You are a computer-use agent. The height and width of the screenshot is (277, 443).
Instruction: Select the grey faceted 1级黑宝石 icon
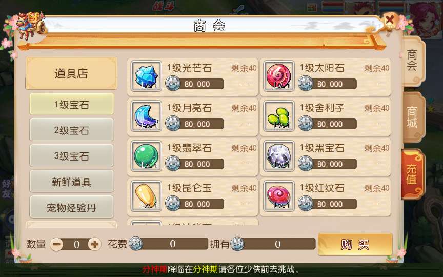(279, 156)
